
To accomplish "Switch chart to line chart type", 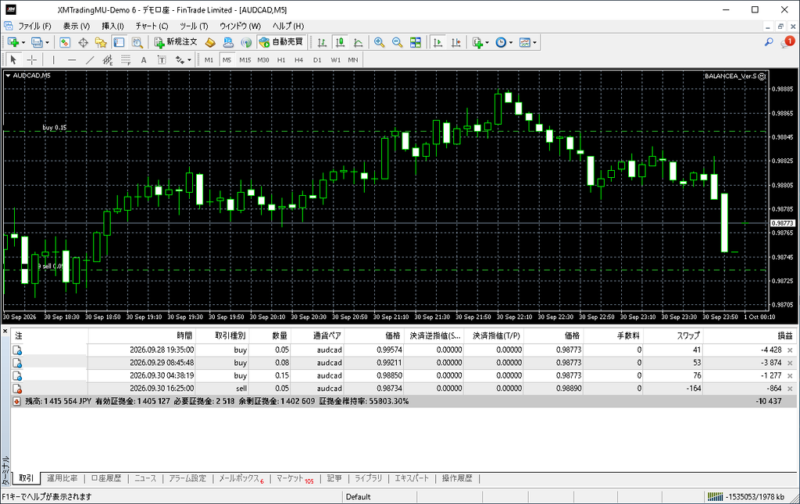I will (358, 42).
